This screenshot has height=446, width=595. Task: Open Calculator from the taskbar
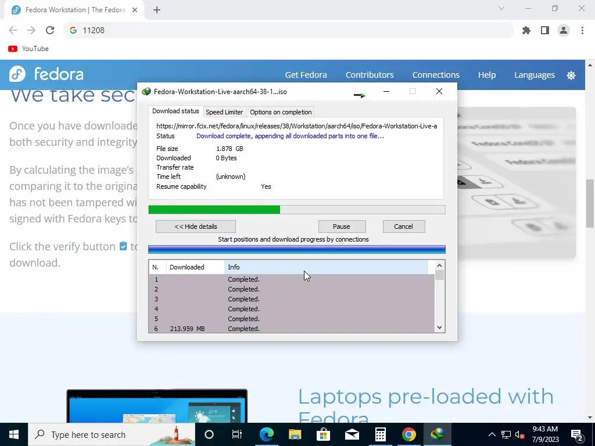380,434
